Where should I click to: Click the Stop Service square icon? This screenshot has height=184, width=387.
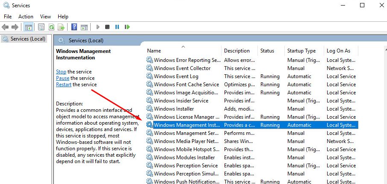click(x=107, y=27)
